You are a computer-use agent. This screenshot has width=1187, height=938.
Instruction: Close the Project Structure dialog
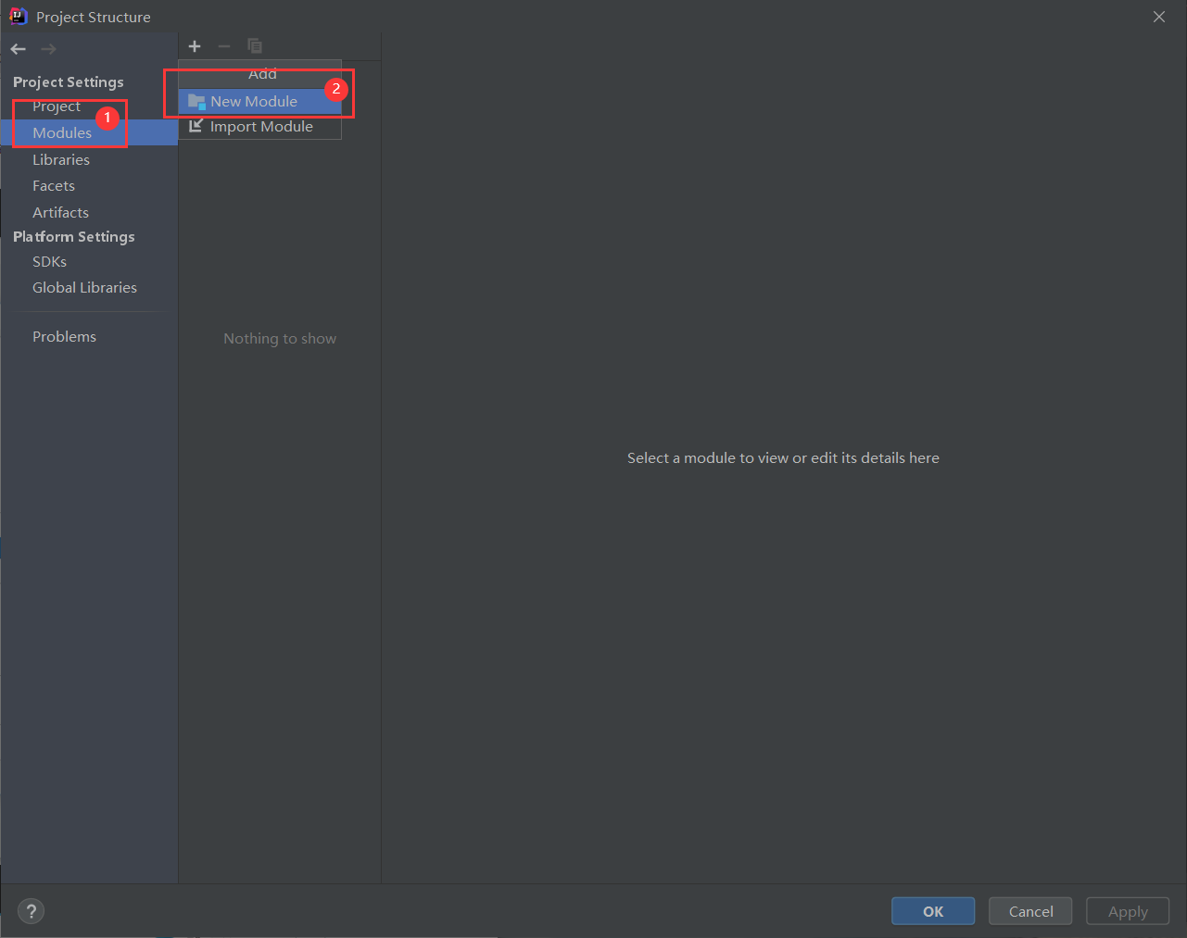tap(1159, 17)
